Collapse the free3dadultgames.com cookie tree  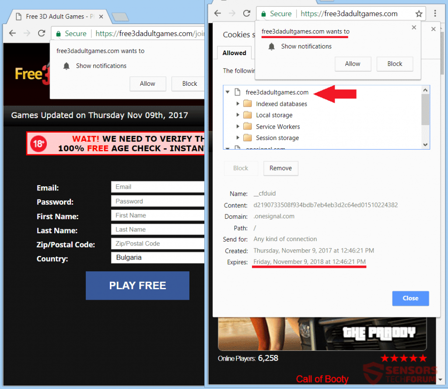(227, 92)
